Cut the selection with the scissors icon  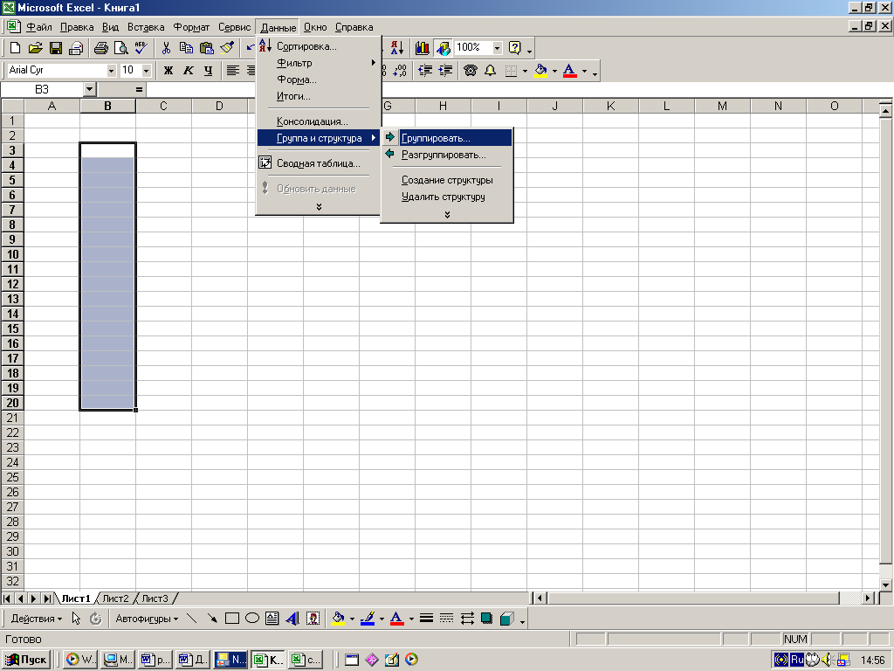[x=166, y=48]
